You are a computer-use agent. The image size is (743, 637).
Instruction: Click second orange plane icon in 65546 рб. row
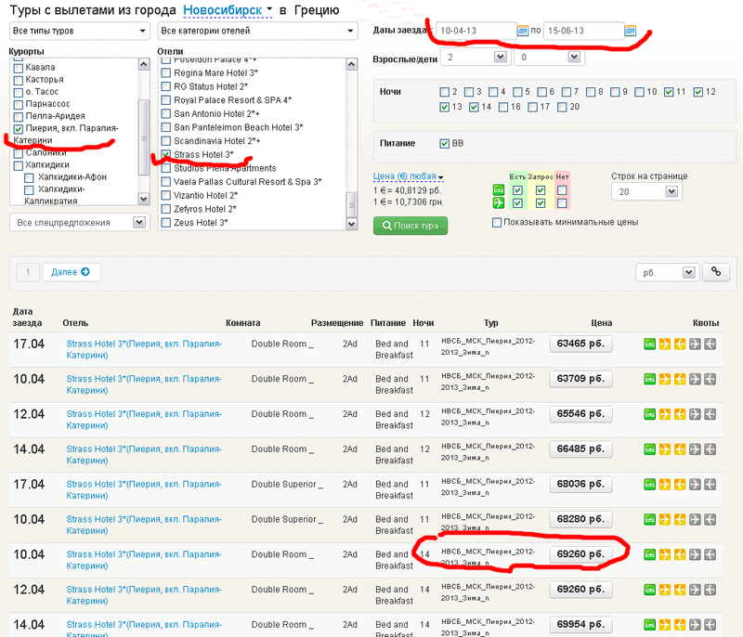click(x=680, y=414)
